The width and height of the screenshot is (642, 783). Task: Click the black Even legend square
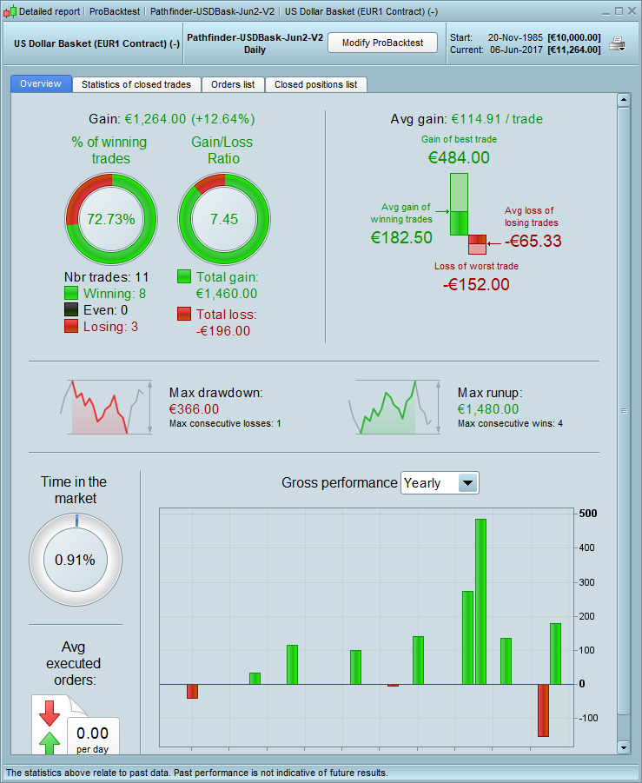(x=71, y=309)
